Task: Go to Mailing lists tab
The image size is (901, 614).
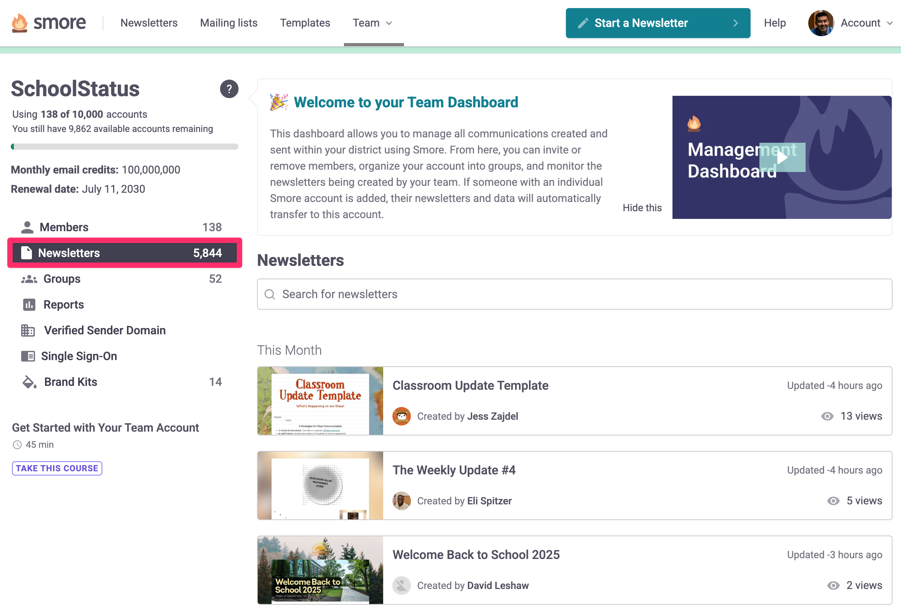Action: [x=229, y=23]
